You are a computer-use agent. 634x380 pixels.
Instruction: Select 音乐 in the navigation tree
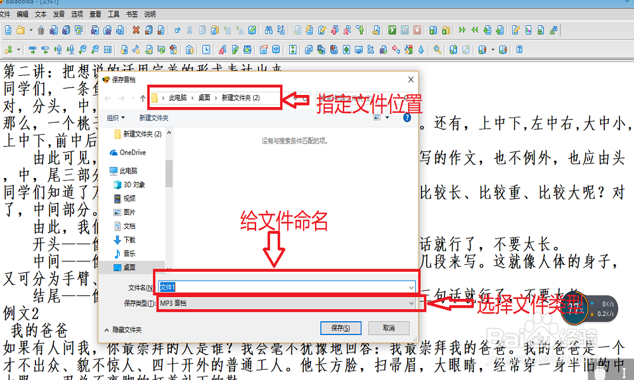pyautogui.click(x=124, y=253)
